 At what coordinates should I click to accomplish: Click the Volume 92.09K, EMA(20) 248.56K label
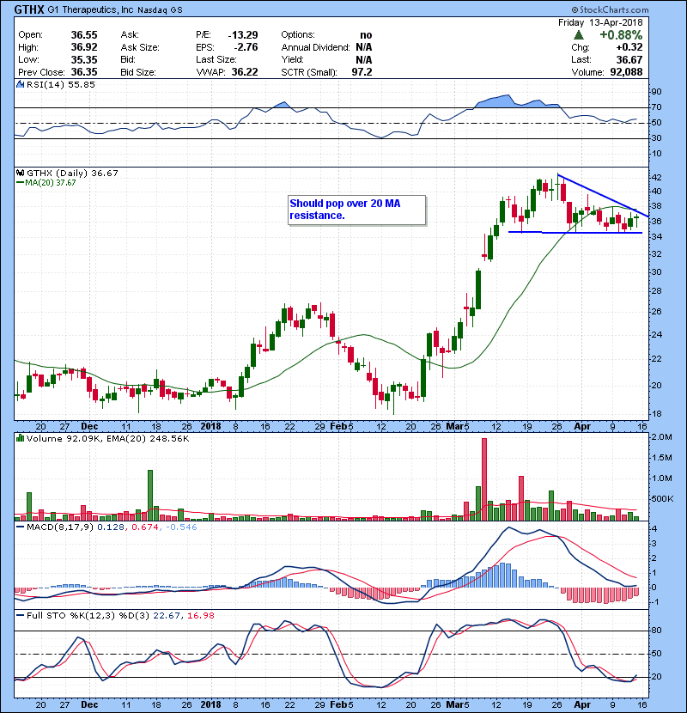point(107,438)
